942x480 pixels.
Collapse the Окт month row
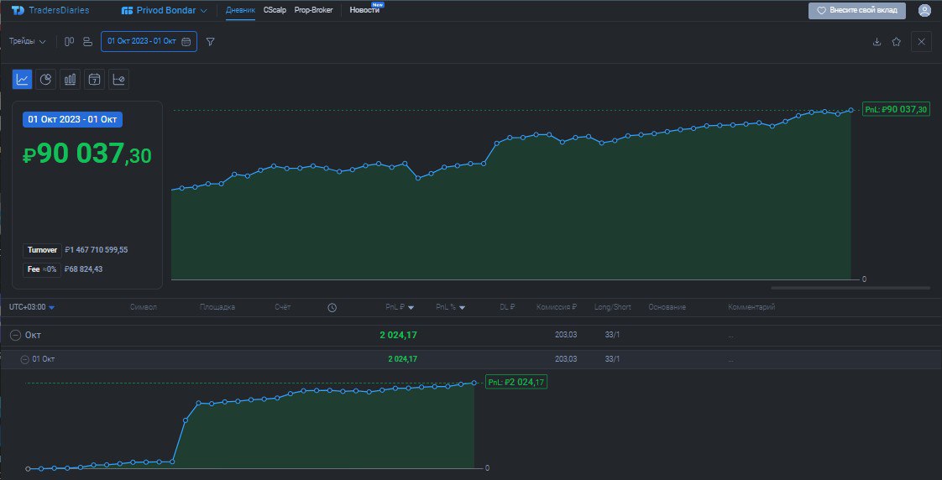16,335
